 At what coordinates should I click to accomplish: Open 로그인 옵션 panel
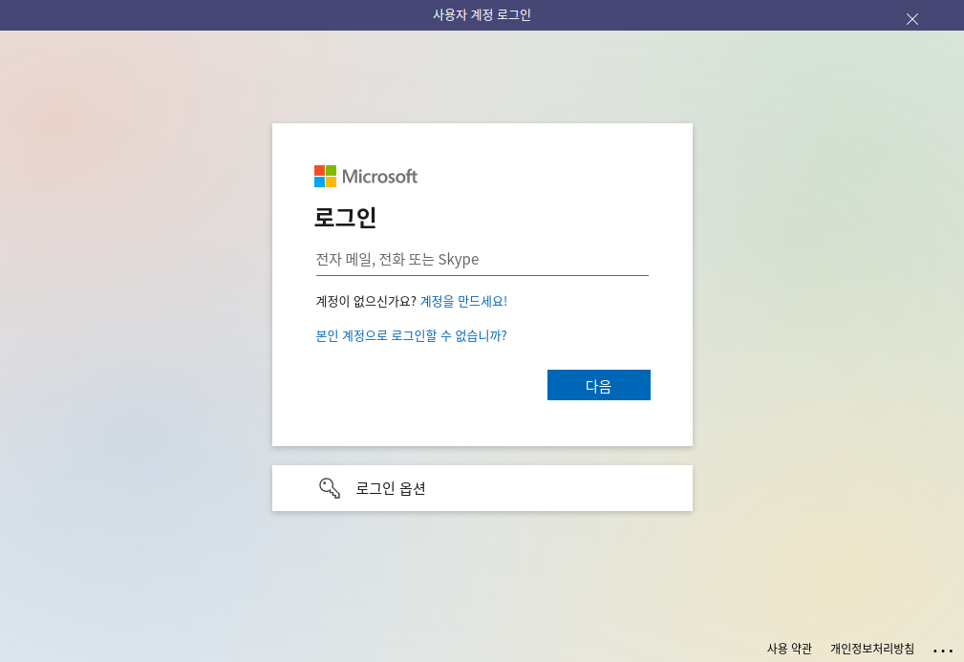[482, 488]
